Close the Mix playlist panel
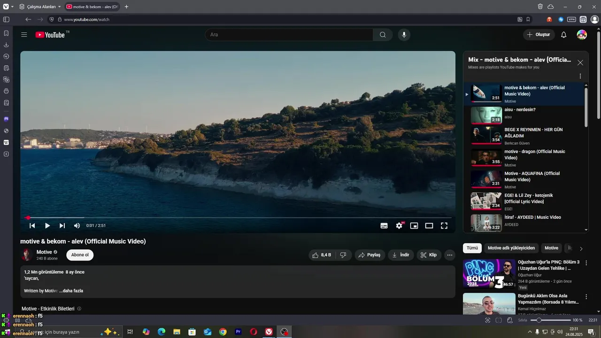Image resolution: width=601 pixels, height=338 pixels. pos(580,62)
